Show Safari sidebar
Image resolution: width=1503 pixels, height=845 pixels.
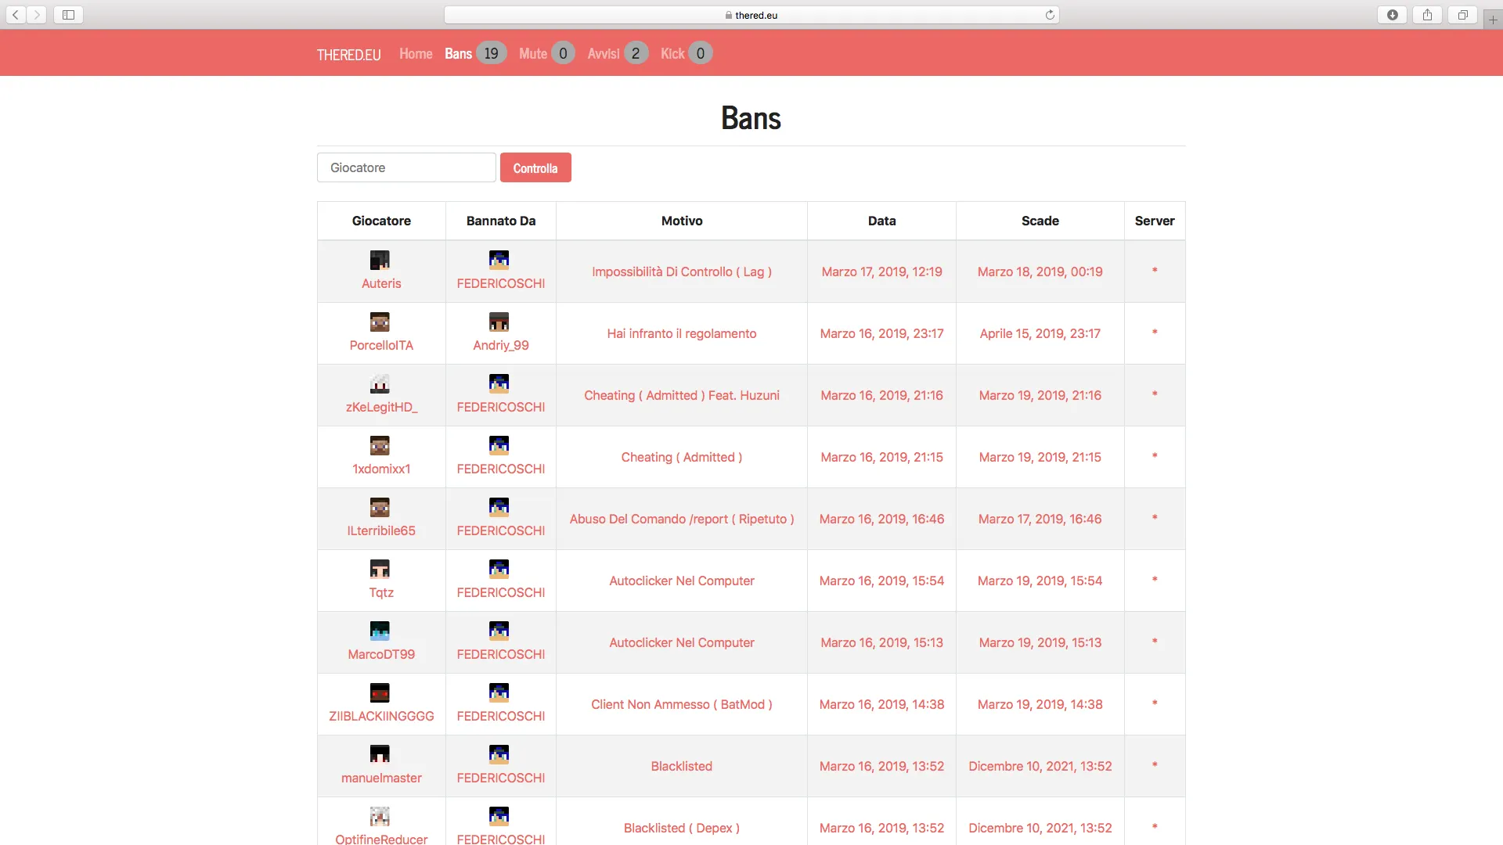click(68, 15)
